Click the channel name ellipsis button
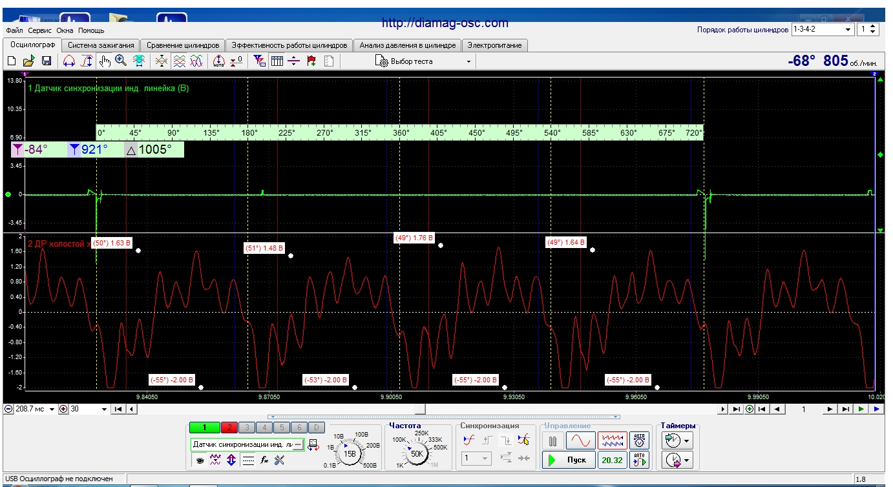The image size is (893, 487). click(x=298, y=445)
